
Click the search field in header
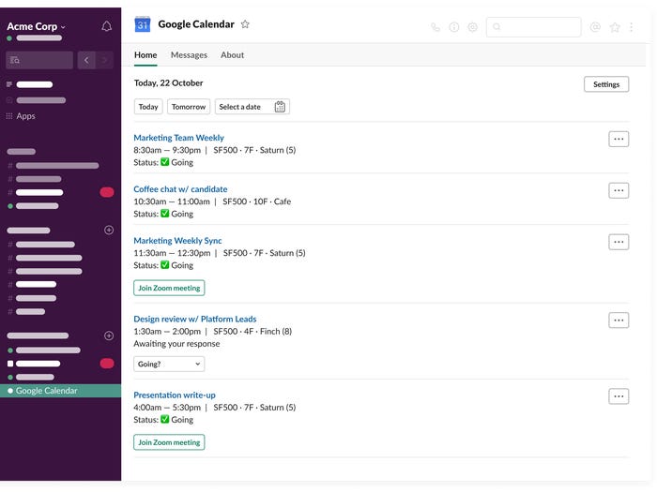[533, 27]
